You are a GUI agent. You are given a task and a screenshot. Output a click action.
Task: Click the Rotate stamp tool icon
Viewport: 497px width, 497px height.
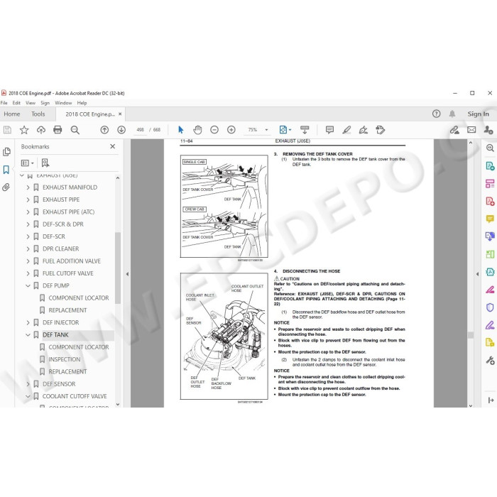coord(380,130)
